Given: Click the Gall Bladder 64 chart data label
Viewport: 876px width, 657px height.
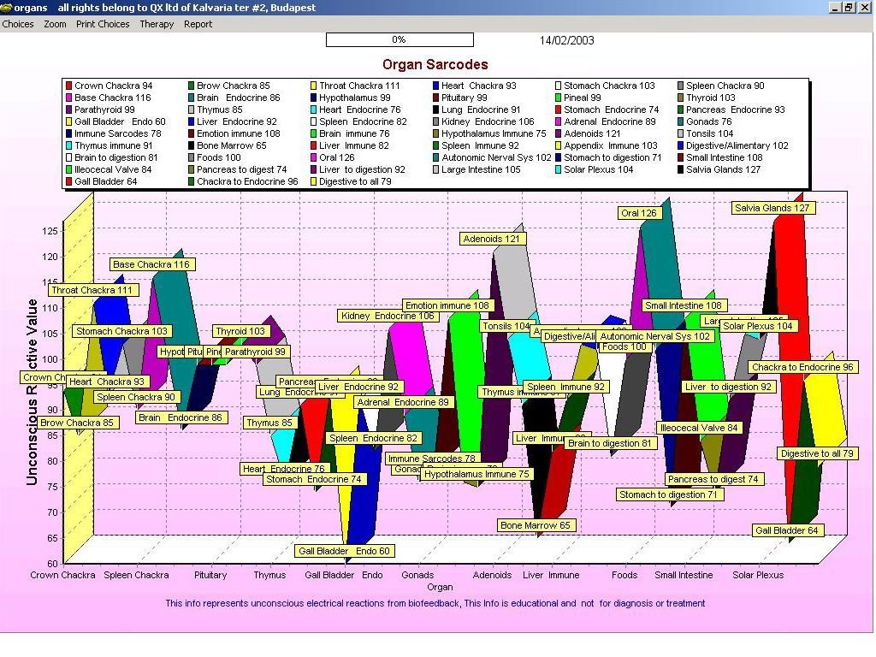Looking at the screenshot, I should pyautogui.click(x=787, y=530).
